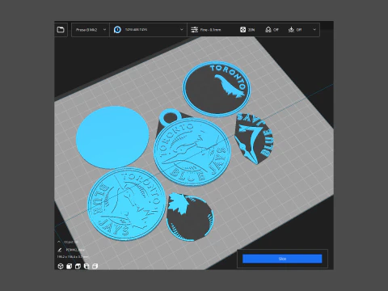Click the job name text field
The image size is (388, 291).
pyautogui.click(x=75, y=250)
